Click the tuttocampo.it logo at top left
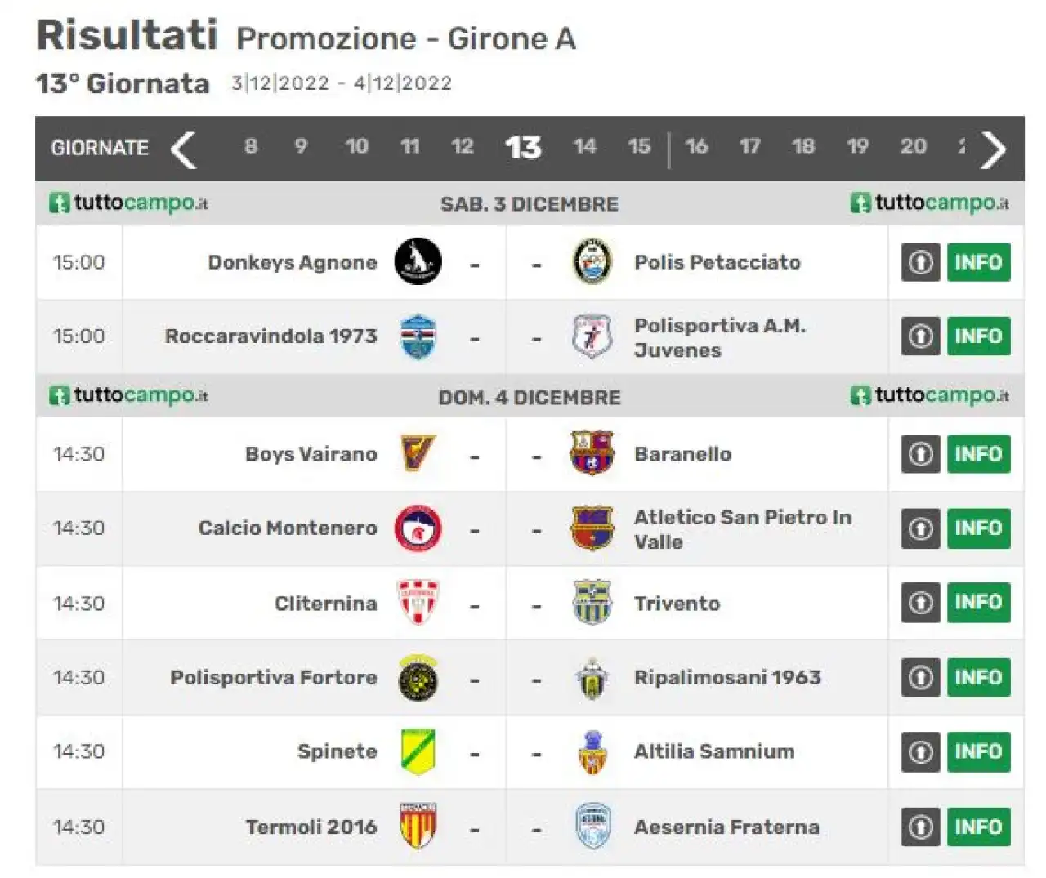Viewport: 1046px width, 878px height. (x=128, y=203)
